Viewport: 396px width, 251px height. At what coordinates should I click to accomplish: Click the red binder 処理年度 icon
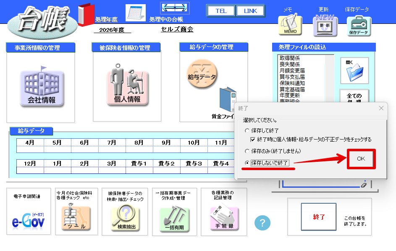[x=86, y=15]
